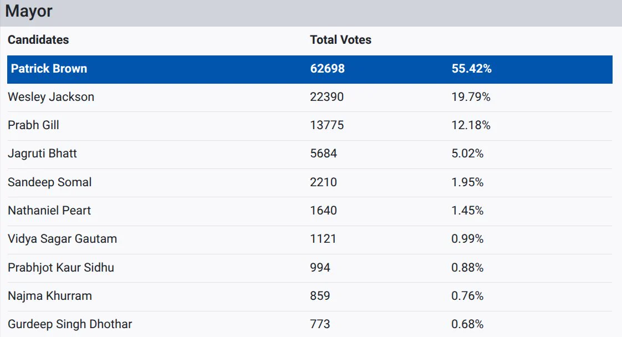
Task: Click the Najma Khurram name
Action: (49, 296)
